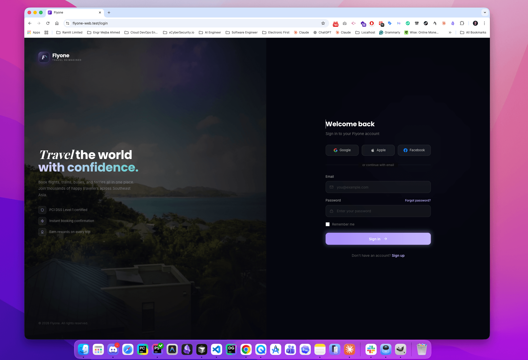Image resolution: width=528 pixels, height=360 pixels.
Task: Open DataGrip from the dock
Action: coord(231,349)
